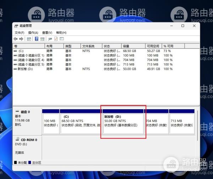
Task: Sort by the 卷 column header
Action: 29,46
